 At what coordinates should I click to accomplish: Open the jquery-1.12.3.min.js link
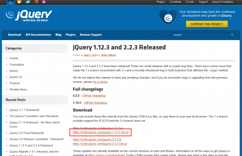pos(101,132)
